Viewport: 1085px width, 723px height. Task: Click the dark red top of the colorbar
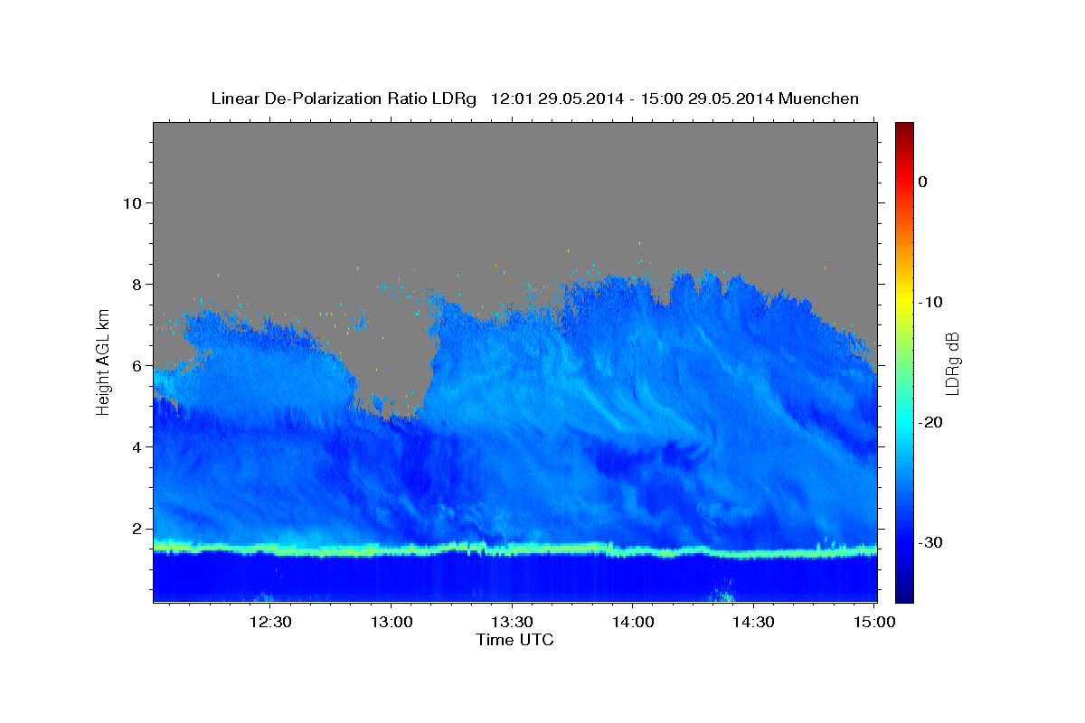click(904, 128)
